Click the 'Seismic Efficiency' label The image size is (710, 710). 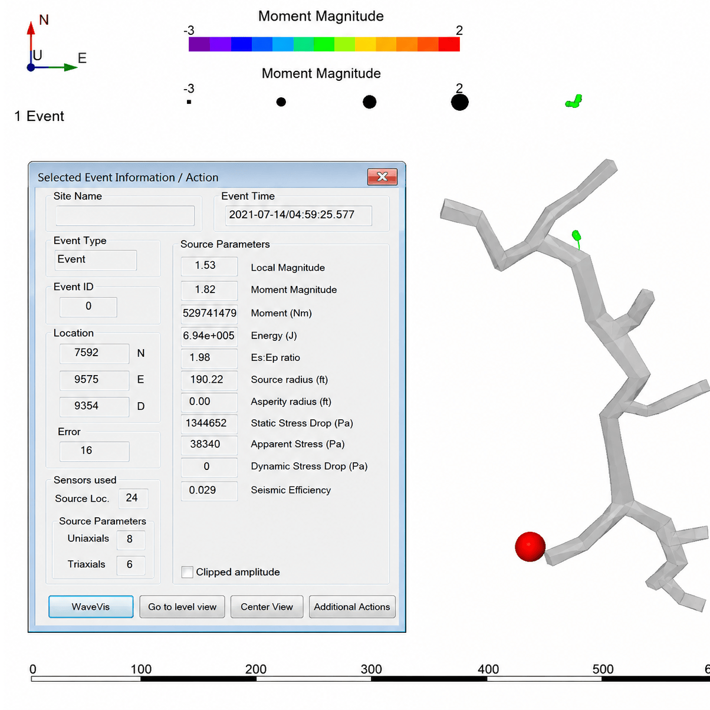(x=291, y=490)
